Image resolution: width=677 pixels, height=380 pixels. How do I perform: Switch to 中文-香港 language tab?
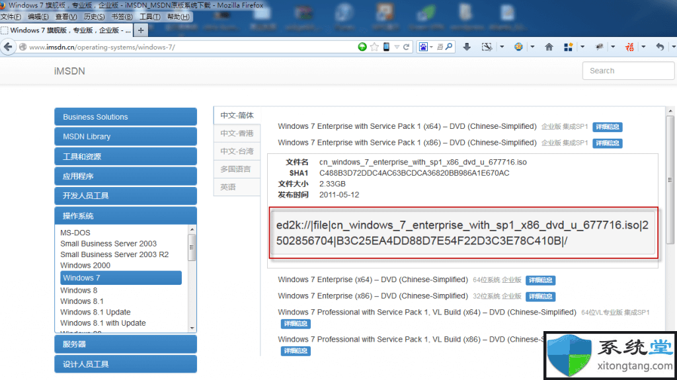(237, 133)
